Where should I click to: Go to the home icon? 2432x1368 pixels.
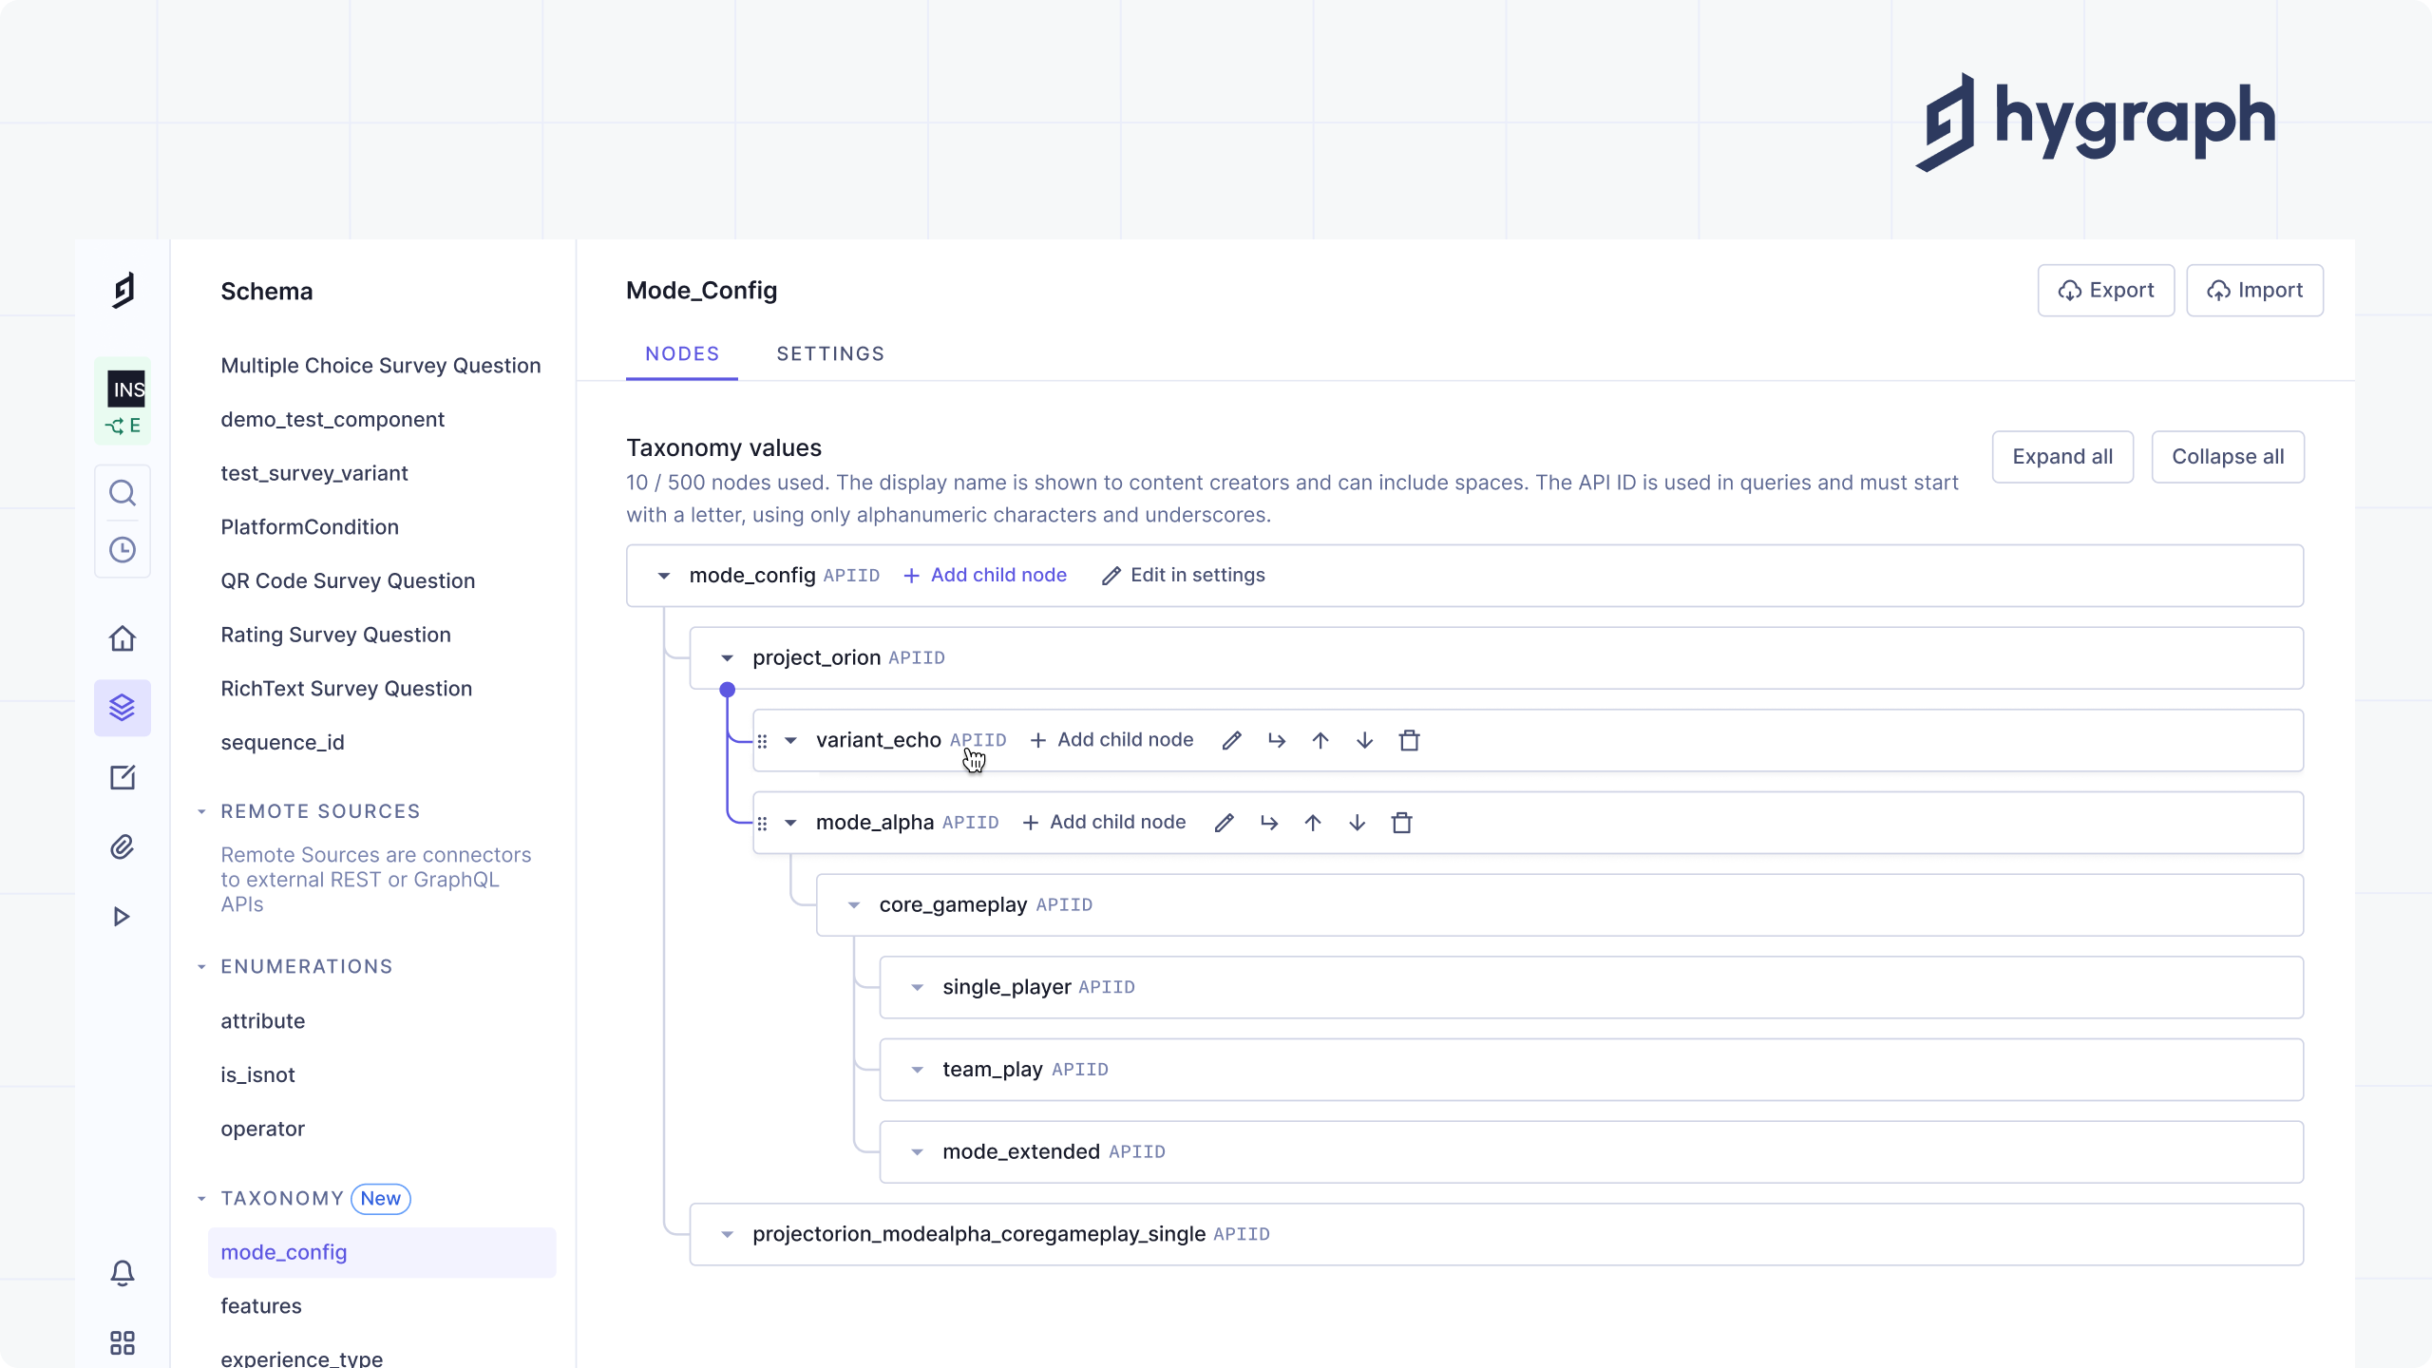(123, 638)
